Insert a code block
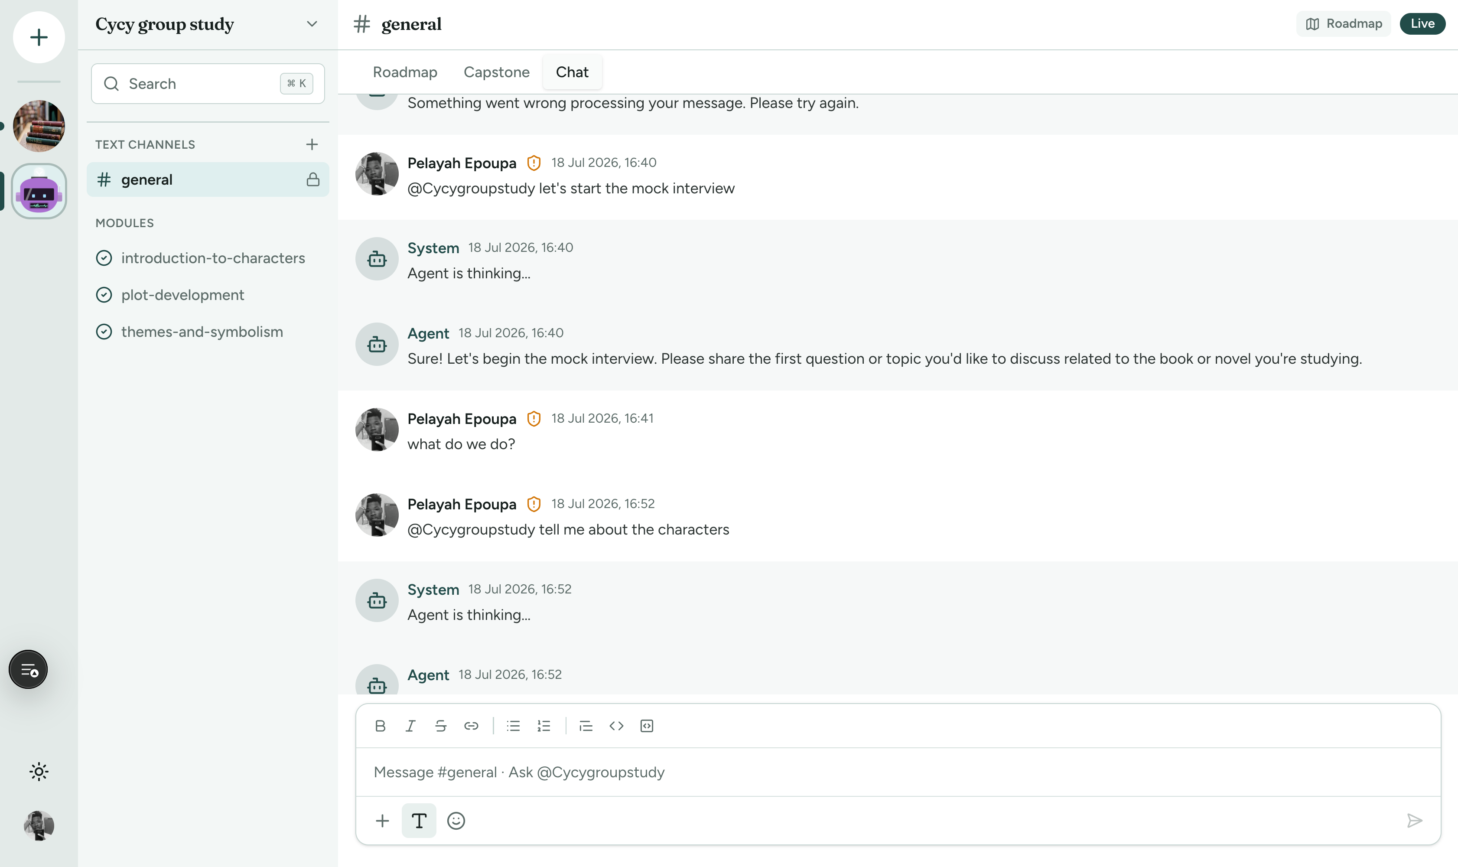This screenshot has width=1458, height=867. click(647, 726)
